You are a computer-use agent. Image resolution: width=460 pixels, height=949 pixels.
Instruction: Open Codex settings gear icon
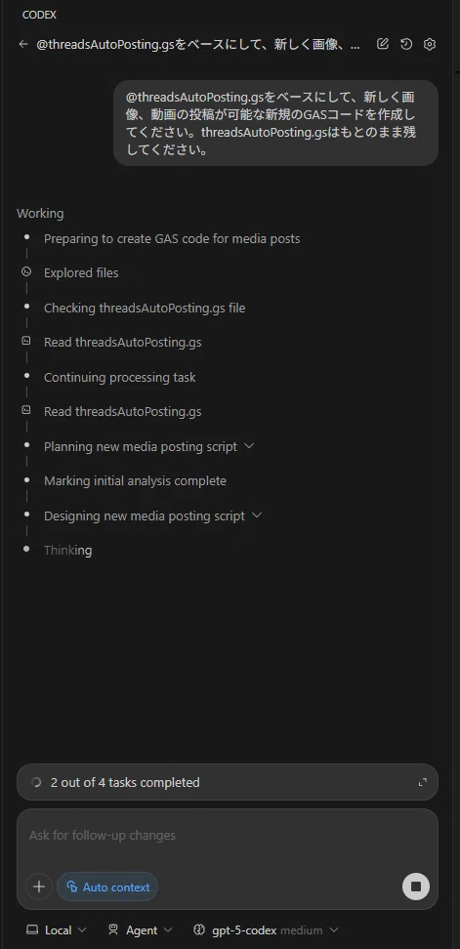[430, 44]
